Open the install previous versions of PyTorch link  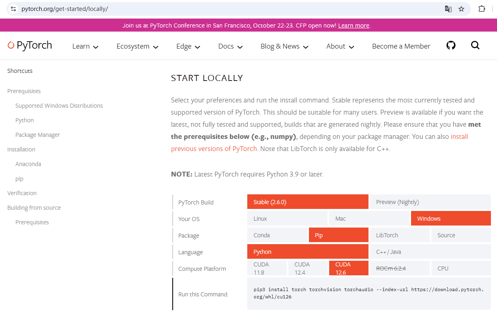pyautogui.click(x=319, y=143)
